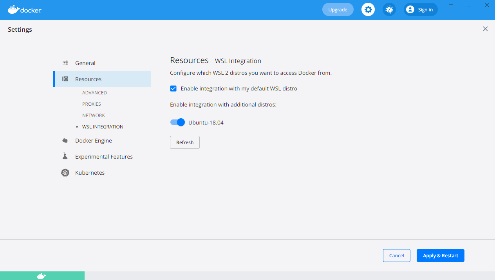Click the Ubuntu-18.04 distro label

pyautogui.click(x=206, y=123)
